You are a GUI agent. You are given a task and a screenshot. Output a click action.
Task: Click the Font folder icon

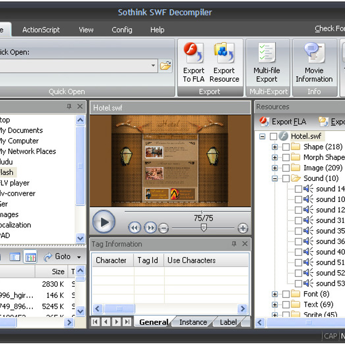tap(295, 294)
